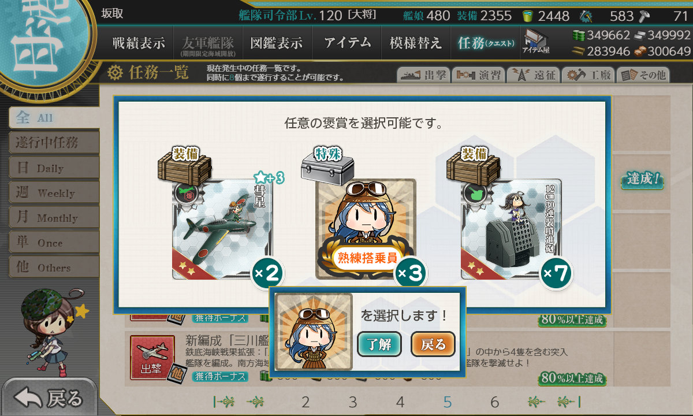693x416 pixels.
Task: Open the アイテム屋 item shop icon
Action: tap(536, 42)
